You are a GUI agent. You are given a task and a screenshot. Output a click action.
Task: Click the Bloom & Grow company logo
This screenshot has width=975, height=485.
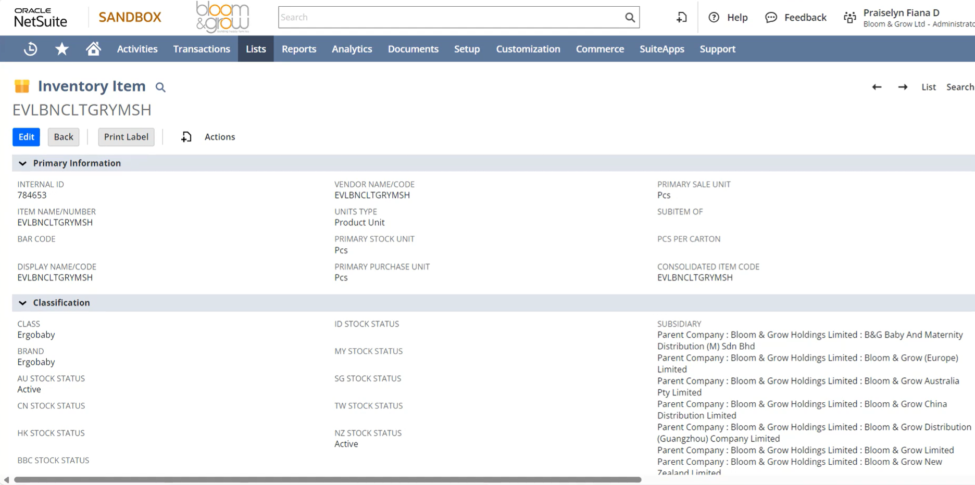click(223, 17)
